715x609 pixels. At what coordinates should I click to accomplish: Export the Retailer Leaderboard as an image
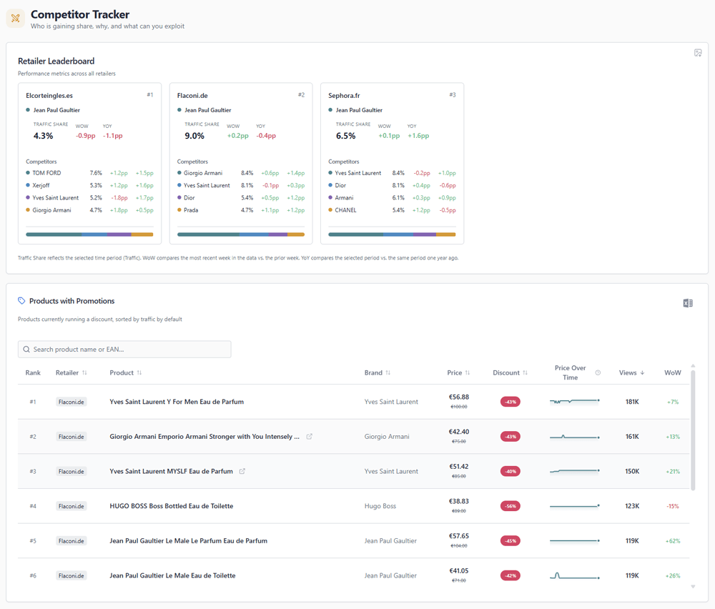click(x=698, y=53)
